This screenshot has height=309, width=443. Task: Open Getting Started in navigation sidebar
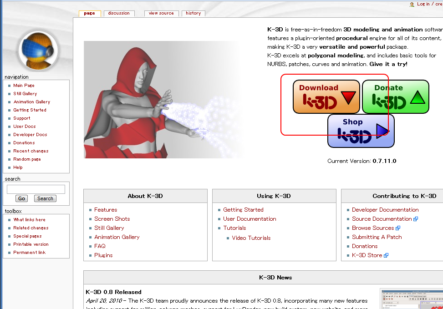pos(30,110)
